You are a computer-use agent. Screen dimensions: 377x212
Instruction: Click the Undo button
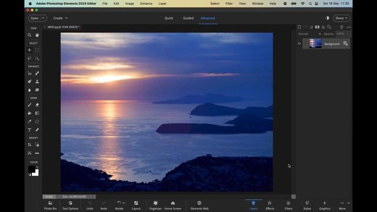point(90,206)
